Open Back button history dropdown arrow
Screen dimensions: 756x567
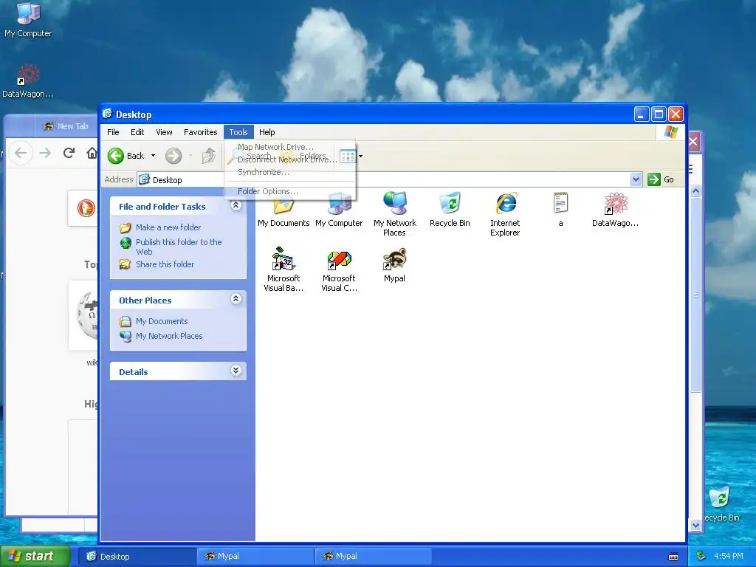tap(153, 156)
